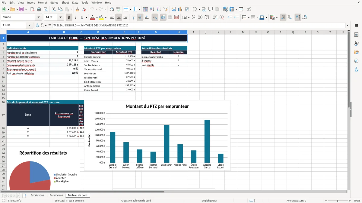Expand the formula bar arrow

348,25
